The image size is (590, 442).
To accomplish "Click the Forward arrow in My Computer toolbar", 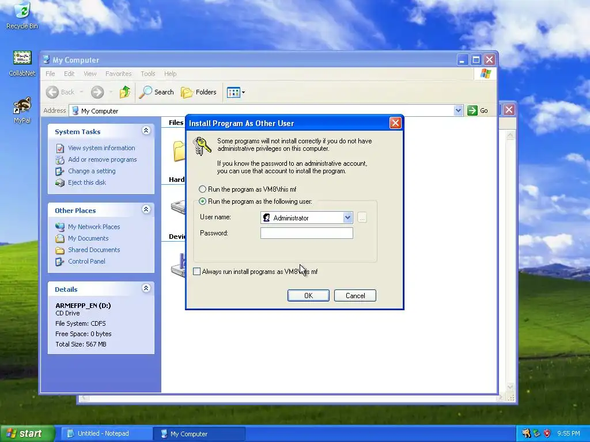I will click(x=97, y=92).
